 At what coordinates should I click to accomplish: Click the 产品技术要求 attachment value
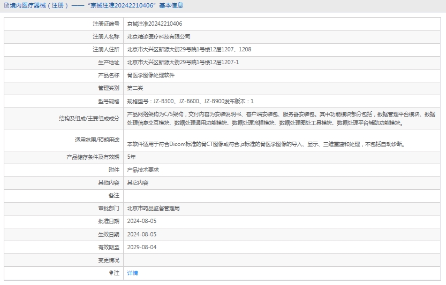(x=142, y=170)
